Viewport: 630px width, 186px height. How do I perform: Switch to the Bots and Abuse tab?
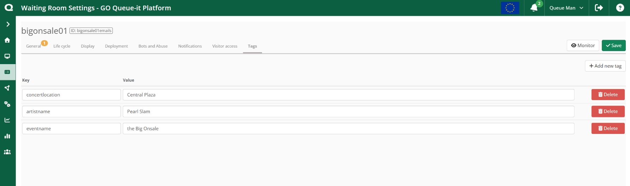[153, 46]
